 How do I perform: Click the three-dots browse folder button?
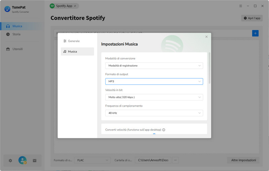click(x=176, y=160)
